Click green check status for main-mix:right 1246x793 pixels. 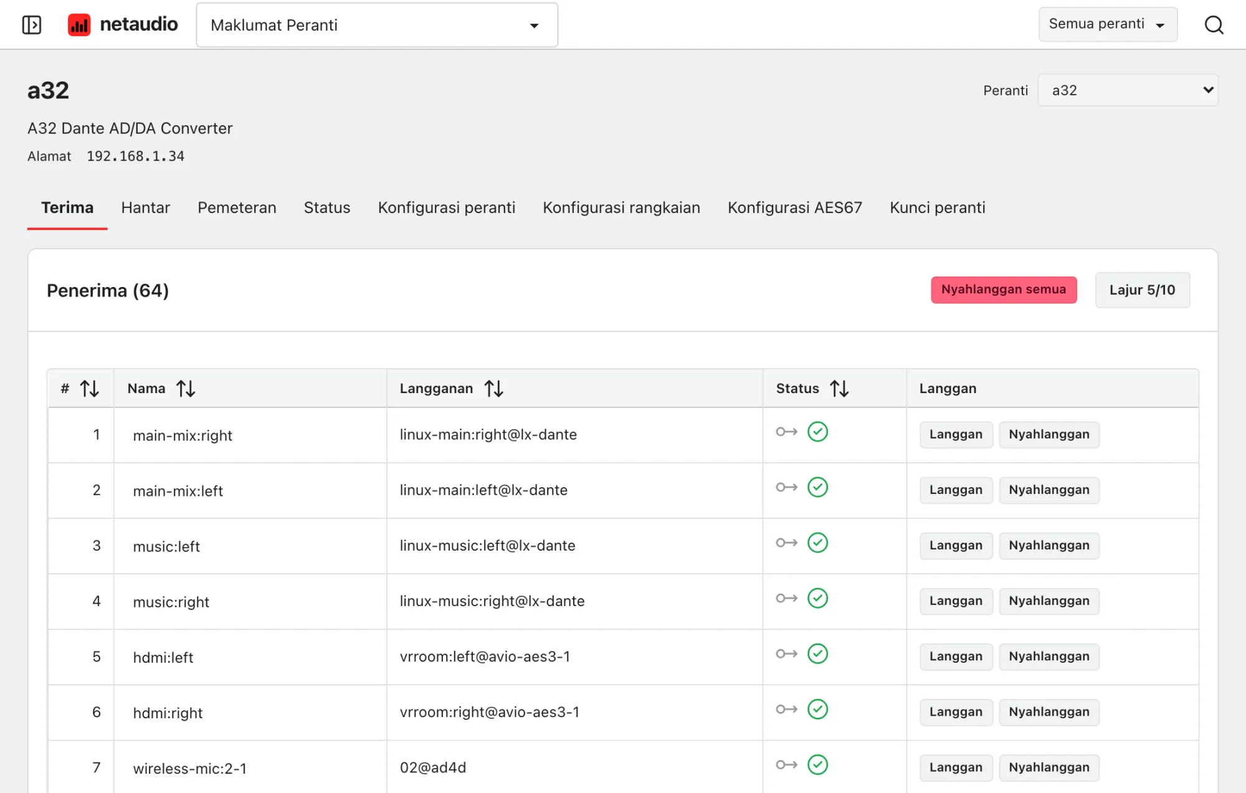(817, 432)
